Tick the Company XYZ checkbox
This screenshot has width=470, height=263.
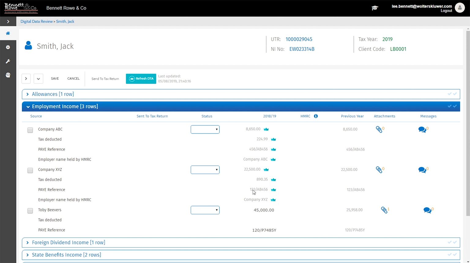click(30, 170)
